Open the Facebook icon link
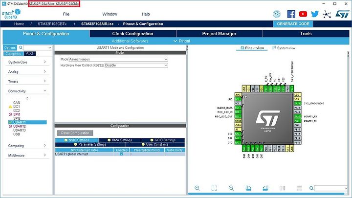Image resolution: width=352 pixels, height=198 pixels. coord(291,14)
